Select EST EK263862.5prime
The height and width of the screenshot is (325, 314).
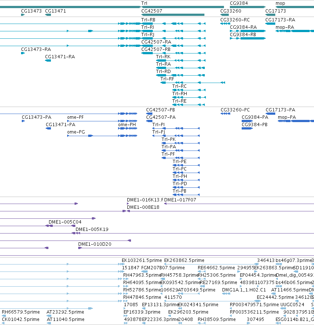[x=184, y=260]
